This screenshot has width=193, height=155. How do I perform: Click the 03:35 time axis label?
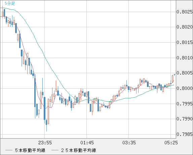(x=129, y=143)
